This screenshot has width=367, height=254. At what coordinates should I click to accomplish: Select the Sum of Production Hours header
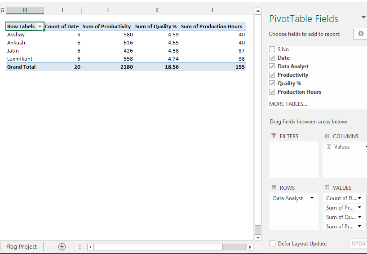(213, 26)
